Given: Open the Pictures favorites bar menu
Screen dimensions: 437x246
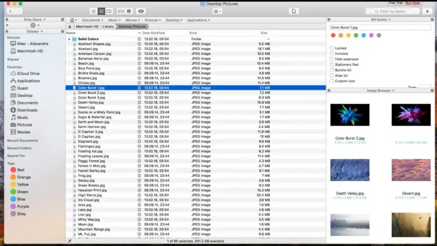Looking at the screenshot, I should coord(153,20).
